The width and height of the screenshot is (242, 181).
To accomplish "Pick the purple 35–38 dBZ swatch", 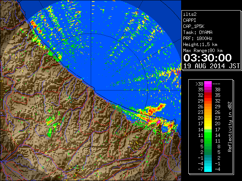I will (x=208, y=90).
